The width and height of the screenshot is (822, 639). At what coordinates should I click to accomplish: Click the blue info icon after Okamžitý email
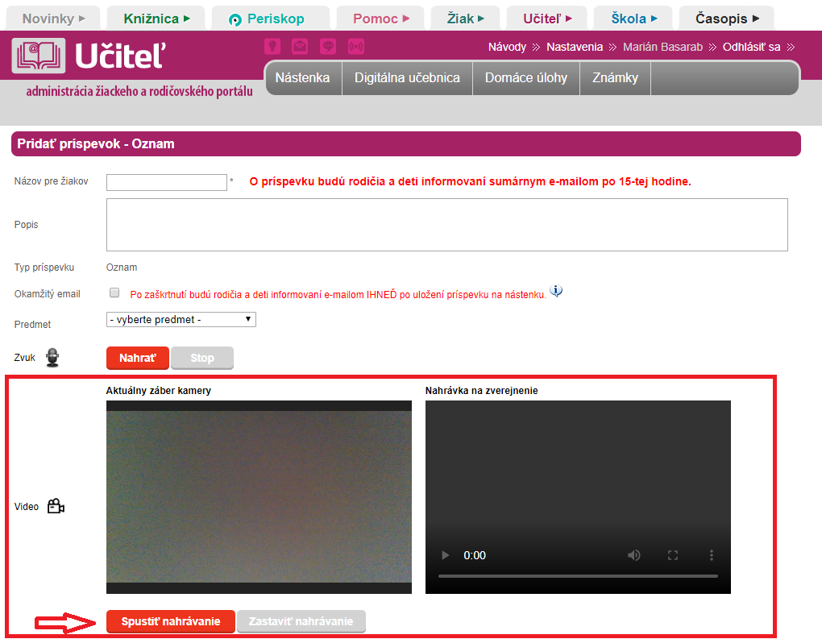click(x=556, y=290)
